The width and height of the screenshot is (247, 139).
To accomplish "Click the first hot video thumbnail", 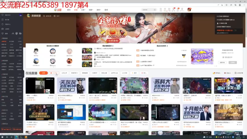I will pyautogui.click(x=87, y=51).
